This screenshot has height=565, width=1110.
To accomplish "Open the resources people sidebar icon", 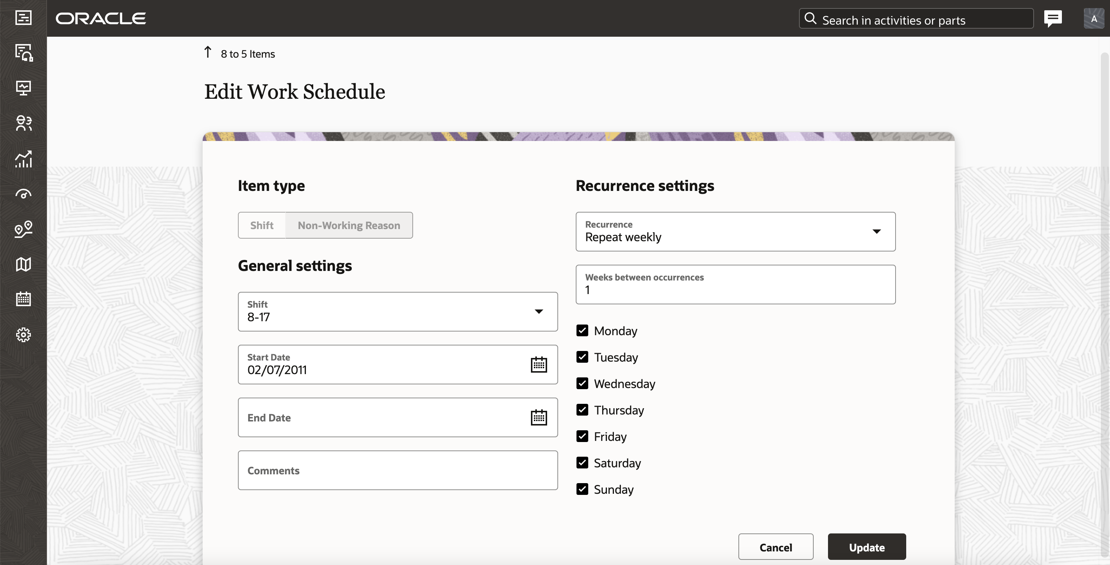I will click(23, 123).
